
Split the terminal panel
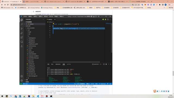[104, 64]
